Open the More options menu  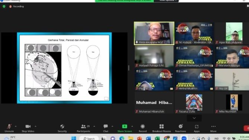[213, 128]
